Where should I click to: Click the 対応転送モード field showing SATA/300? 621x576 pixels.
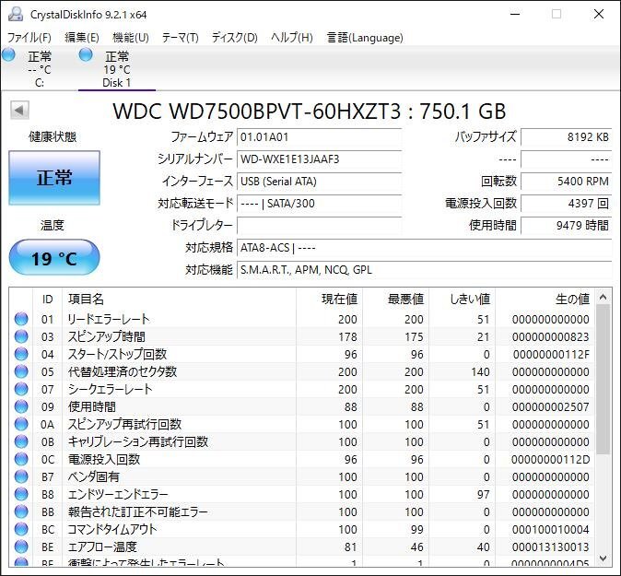click(319, 204)
